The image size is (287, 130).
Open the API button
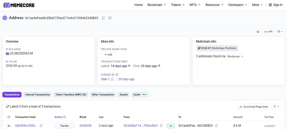tap(268, 32)
